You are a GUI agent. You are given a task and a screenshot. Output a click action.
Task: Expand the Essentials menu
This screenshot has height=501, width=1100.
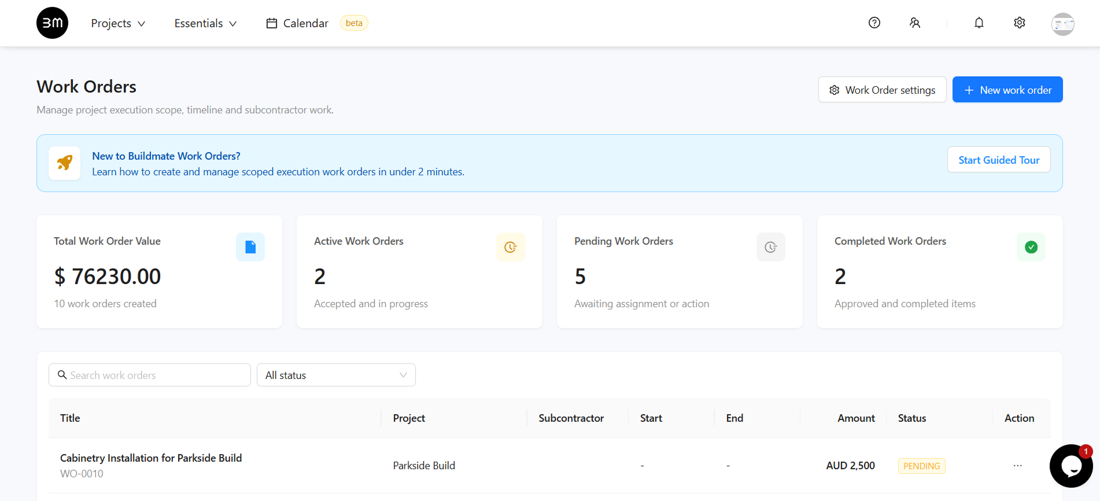[205, 23]
